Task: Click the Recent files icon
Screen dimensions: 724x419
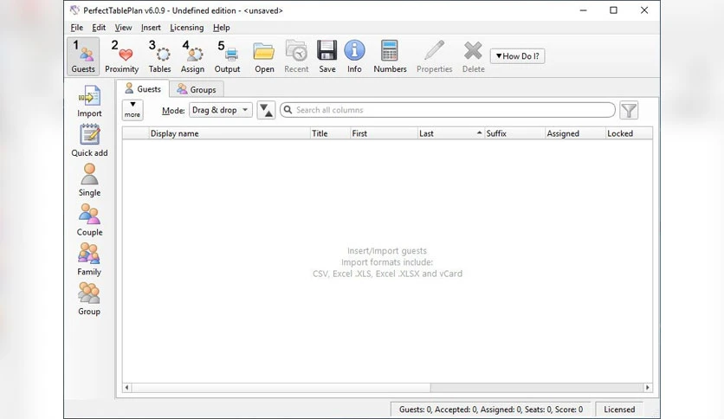Action: pos(296,57)
